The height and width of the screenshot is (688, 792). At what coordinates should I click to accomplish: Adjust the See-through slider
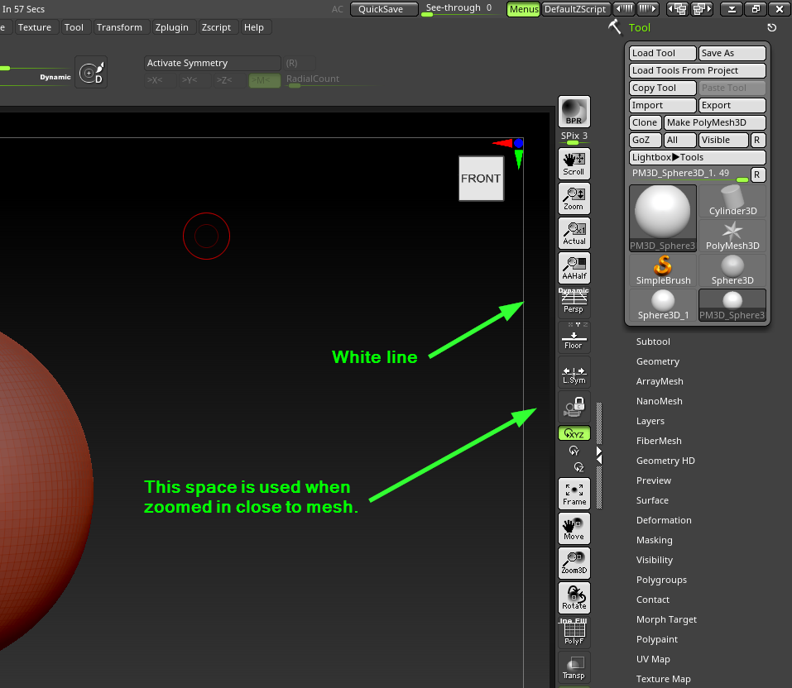(x=462, y=9)
